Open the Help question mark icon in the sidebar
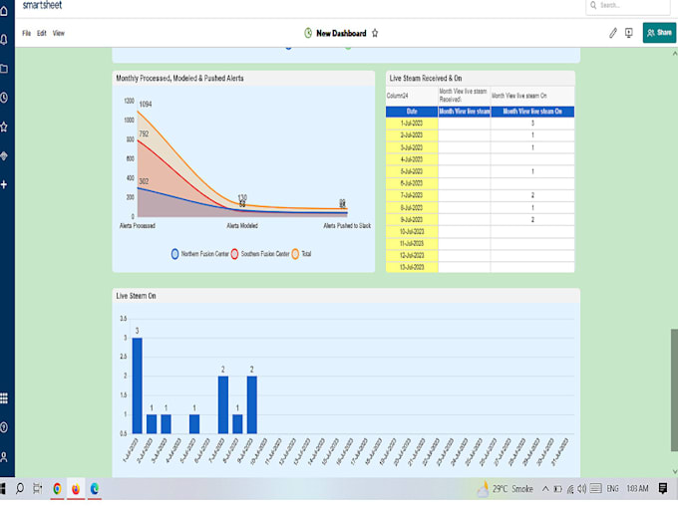 coord(4,427)
